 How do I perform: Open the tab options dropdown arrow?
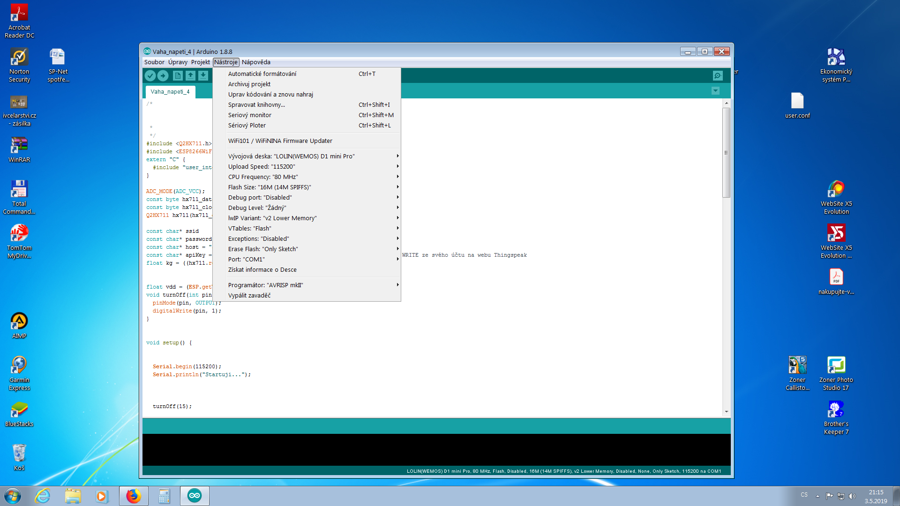[715, 91]
